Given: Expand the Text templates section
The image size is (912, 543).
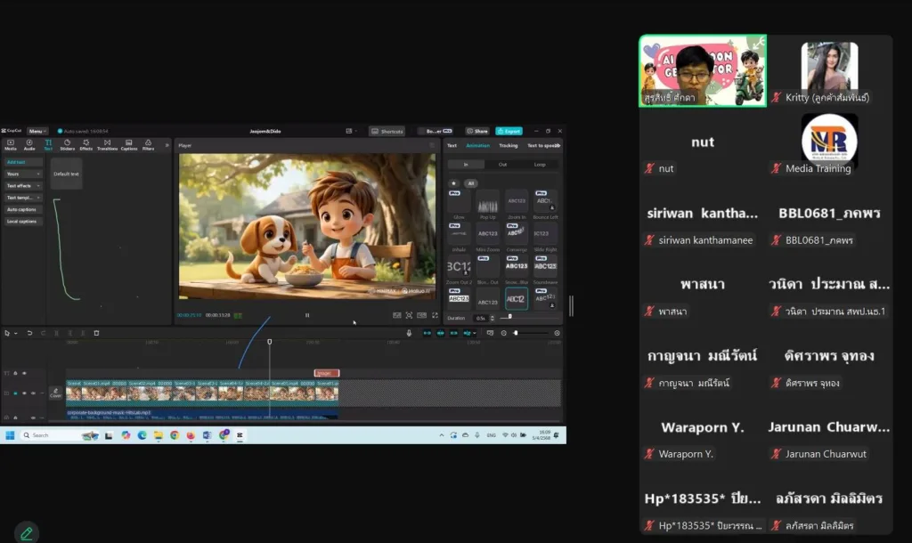Looking at the screenshot, I should [23, 198].
